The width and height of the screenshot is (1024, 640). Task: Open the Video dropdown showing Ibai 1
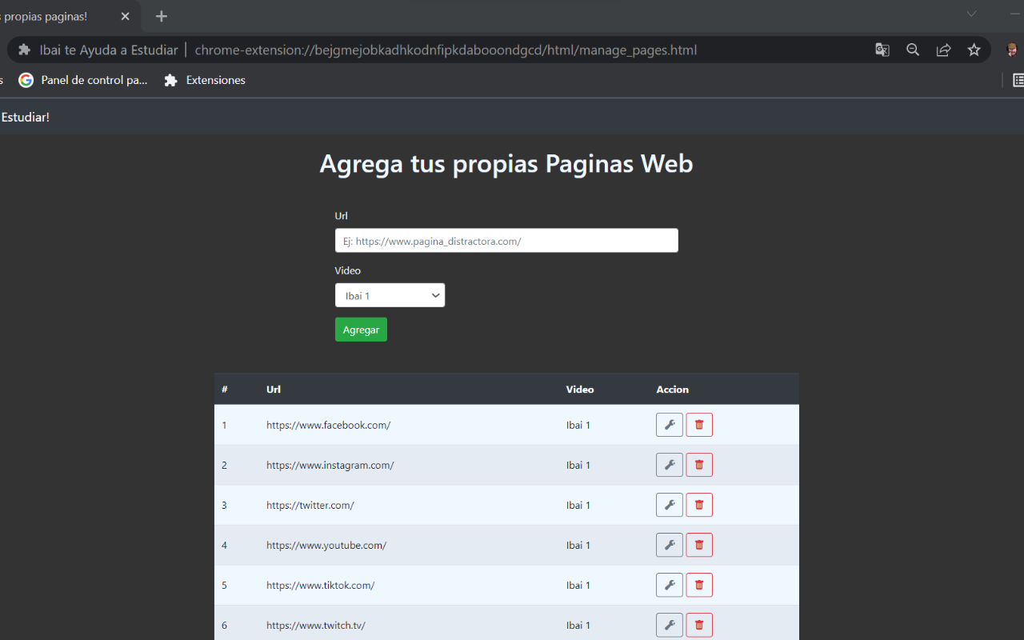(x=390, y=294)
